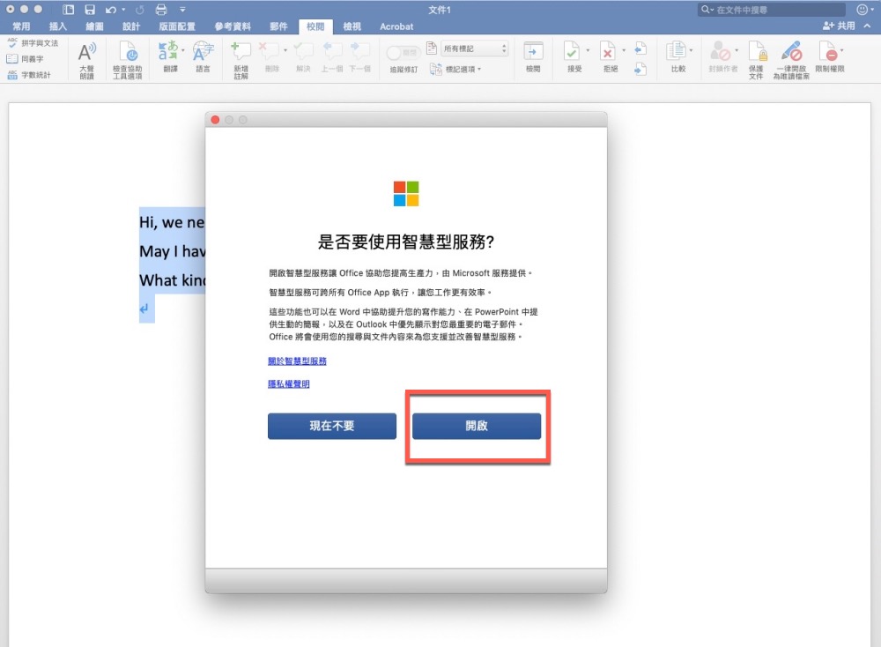Screen dimensions: 881x647
Task: Switch to the 檢視 tab
Action: [x=352, y=26]
